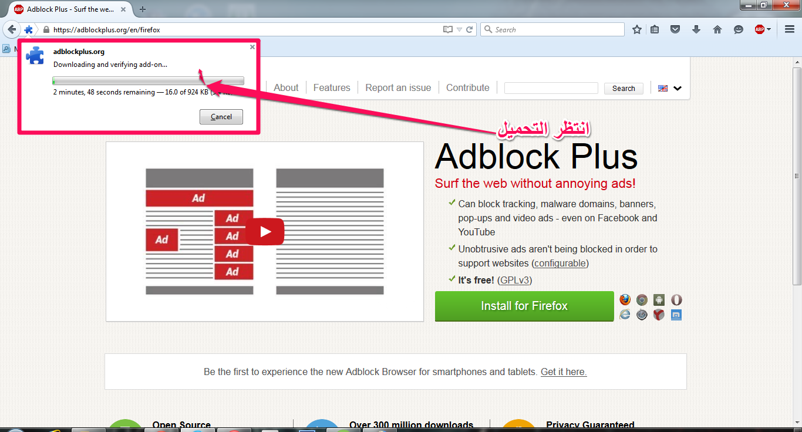
Task: Open the About menu item
Action: [286, 88]
